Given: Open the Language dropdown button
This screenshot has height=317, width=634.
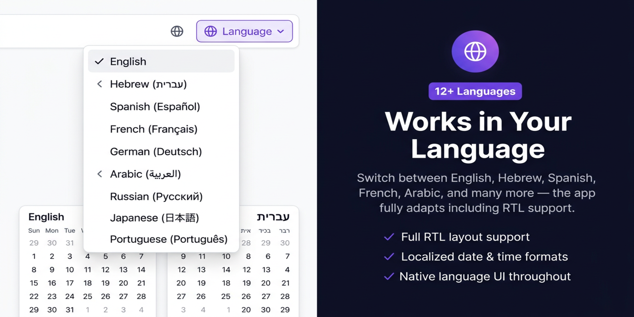Looking at the screenshot, I should [244, 31].
